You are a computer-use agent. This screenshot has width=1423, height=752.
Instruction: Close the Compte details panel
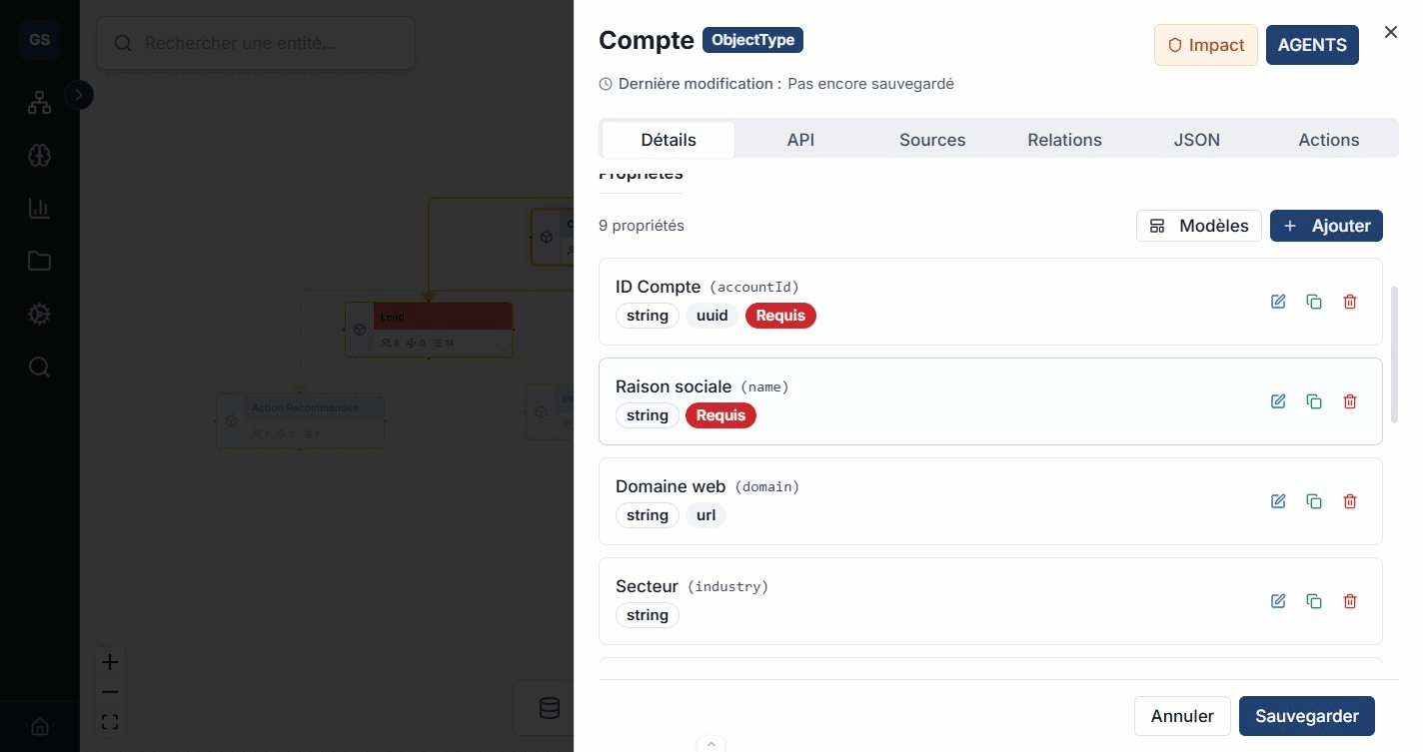point(1390,32)
